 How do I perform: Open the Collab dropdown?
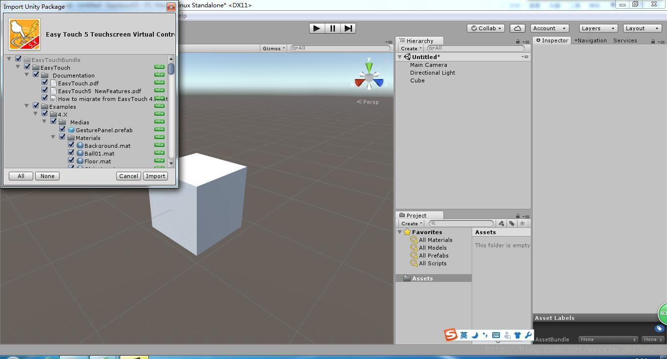coord(486,28)
